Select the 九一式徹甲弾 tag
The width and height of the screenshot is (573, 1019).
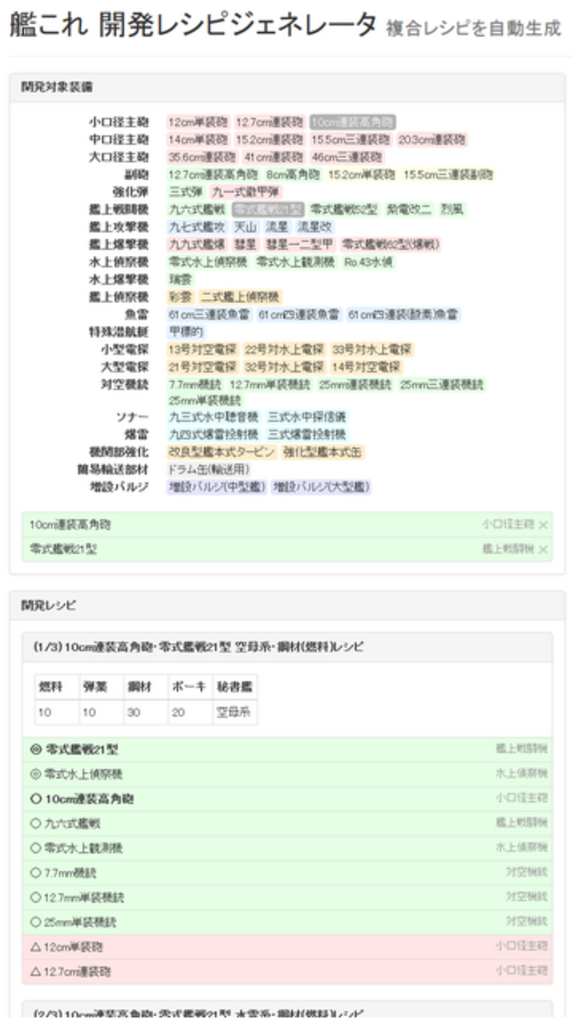245,192
